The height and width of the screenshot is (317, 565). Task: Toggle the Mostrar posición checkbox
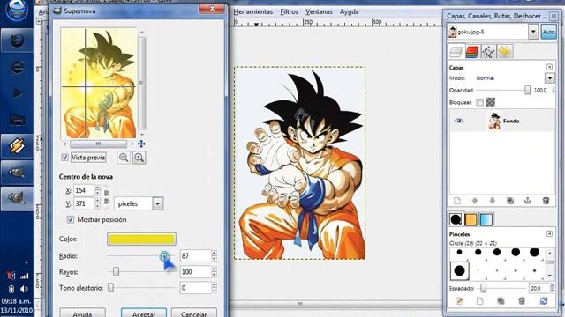(71, 219)
